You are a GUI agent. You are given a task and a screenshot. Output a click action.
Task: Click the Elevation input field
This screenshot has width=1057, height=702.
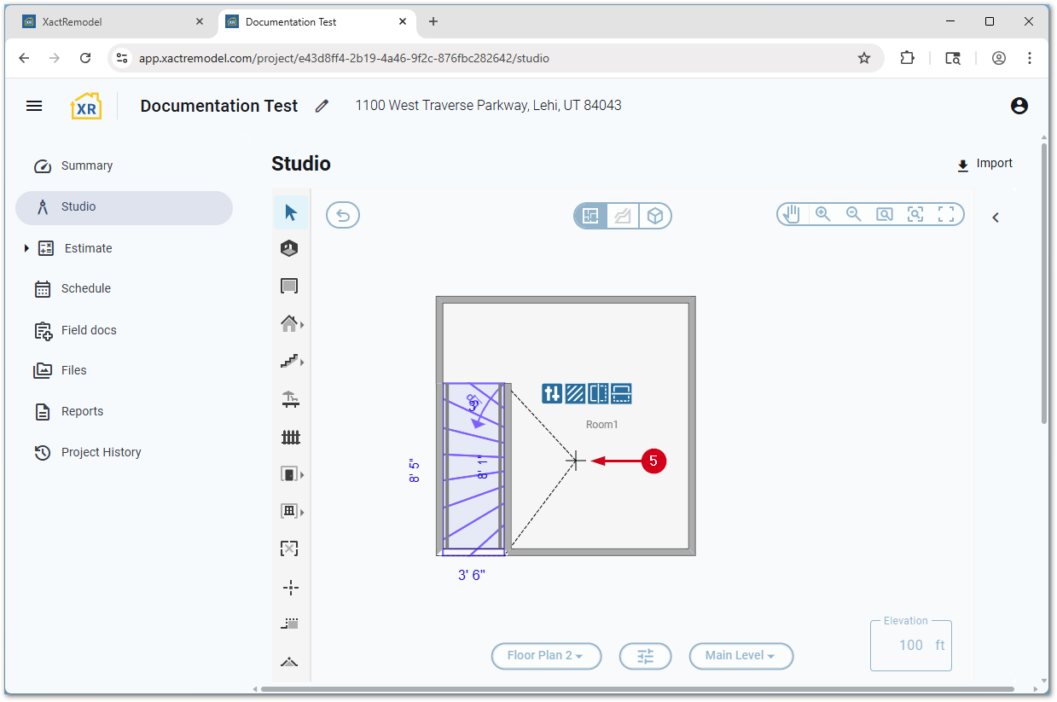909,646
